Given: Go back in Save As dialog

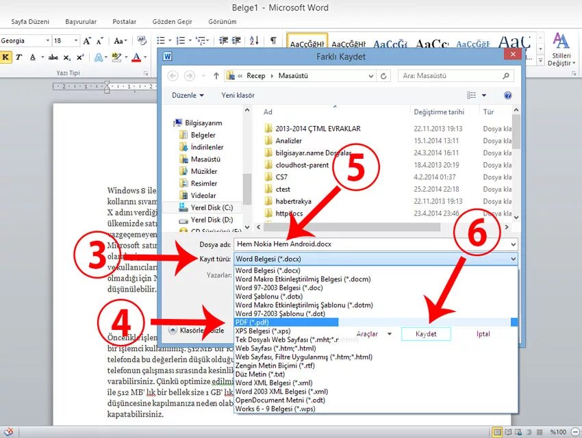Looking at the screenshot, I should (x=173, y=76).
